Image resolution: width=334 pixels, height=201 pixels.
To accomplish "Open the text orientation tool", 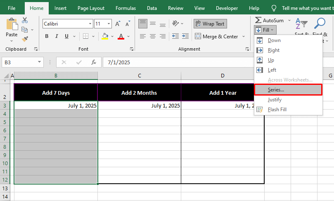I will [175, 23].
